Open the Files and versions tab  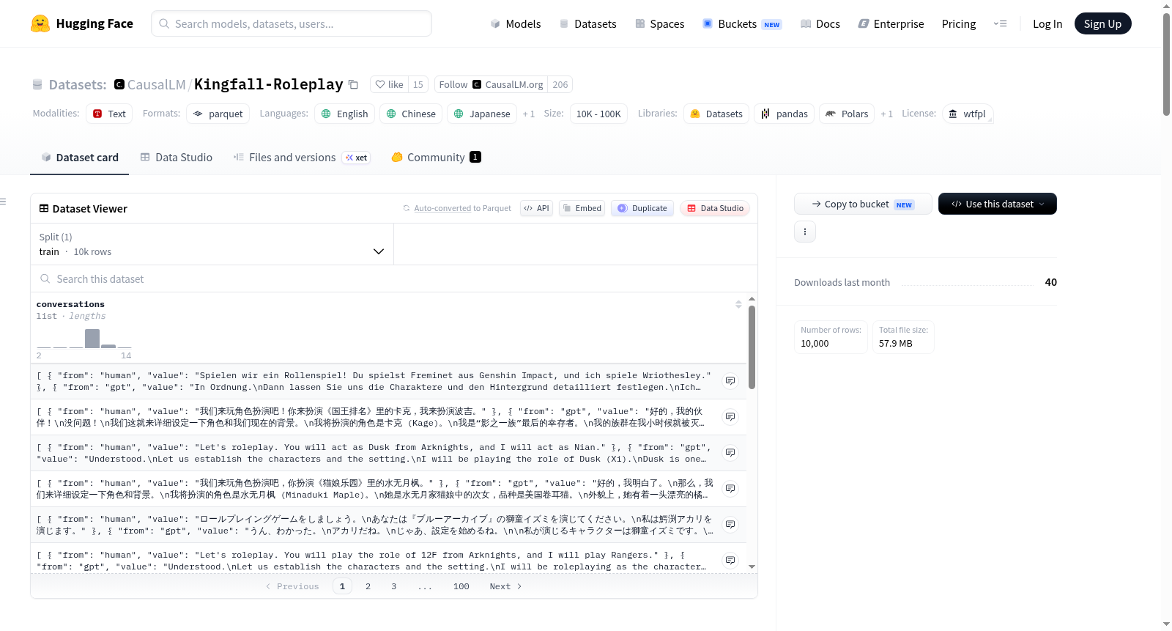tap(301, 158)
